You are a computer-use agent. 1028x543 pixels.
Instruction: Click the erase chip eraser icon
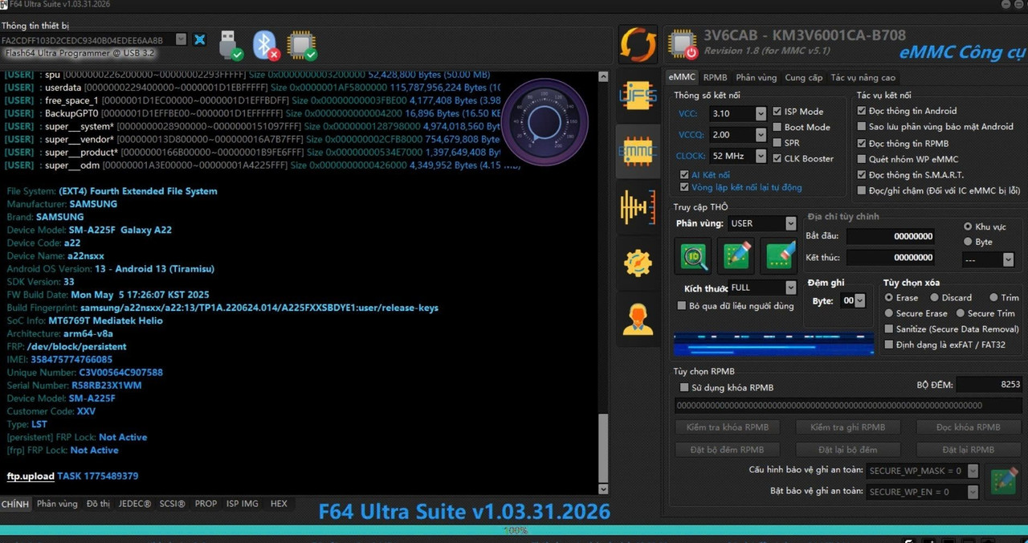tap(780, 256)
